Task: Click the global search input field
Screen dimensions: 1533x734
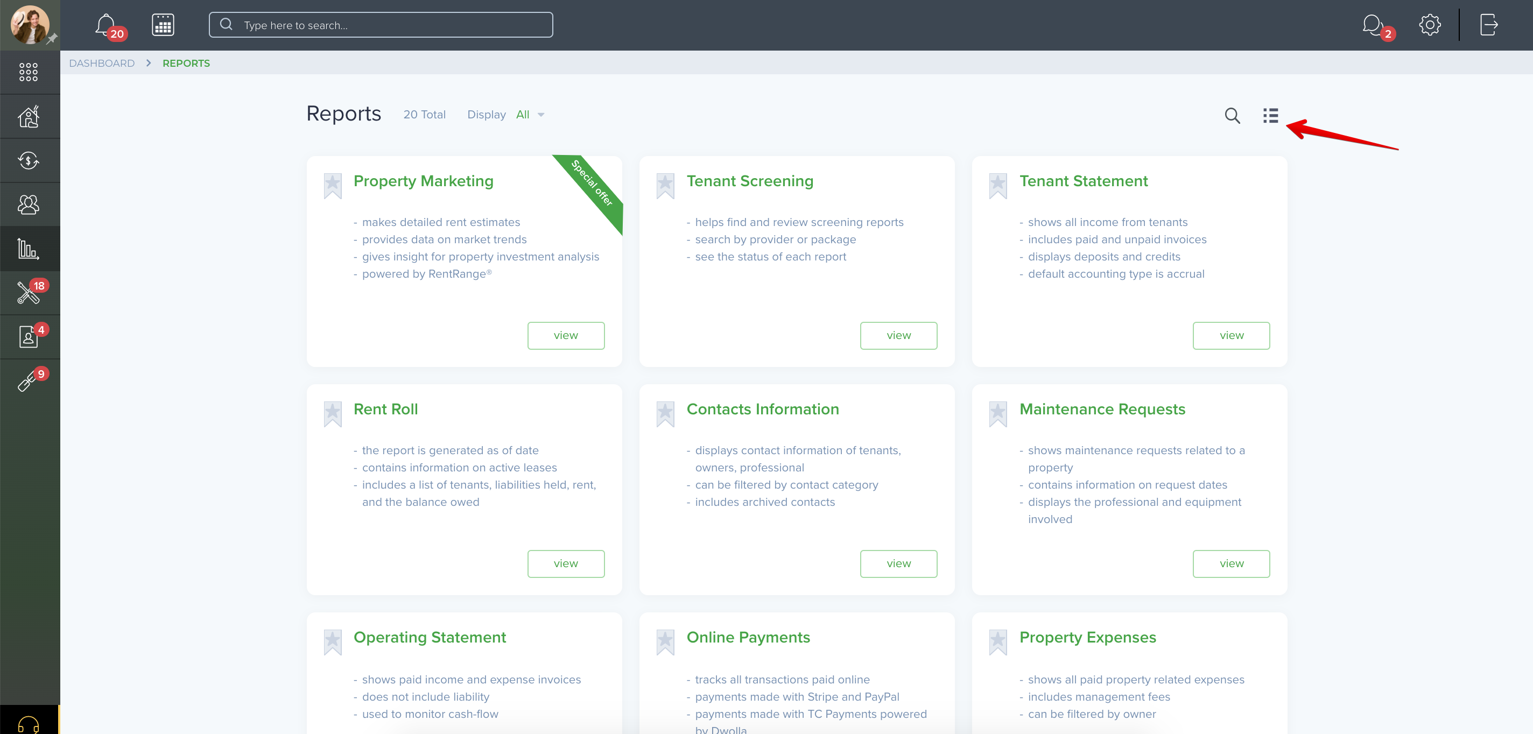Action: tap(381, 25)
